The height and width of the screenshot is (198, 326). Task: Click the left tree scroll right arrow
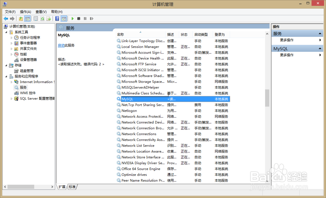52,187
